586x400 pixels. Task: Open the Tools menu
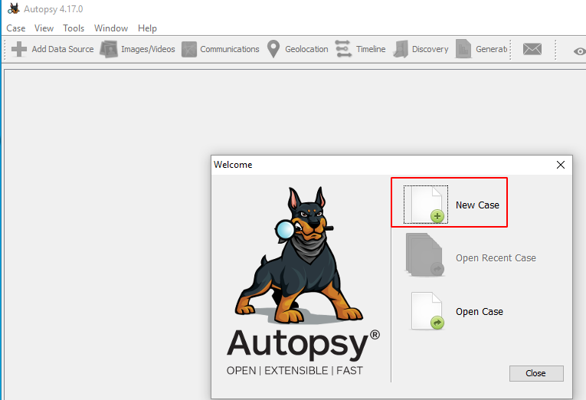74,28
